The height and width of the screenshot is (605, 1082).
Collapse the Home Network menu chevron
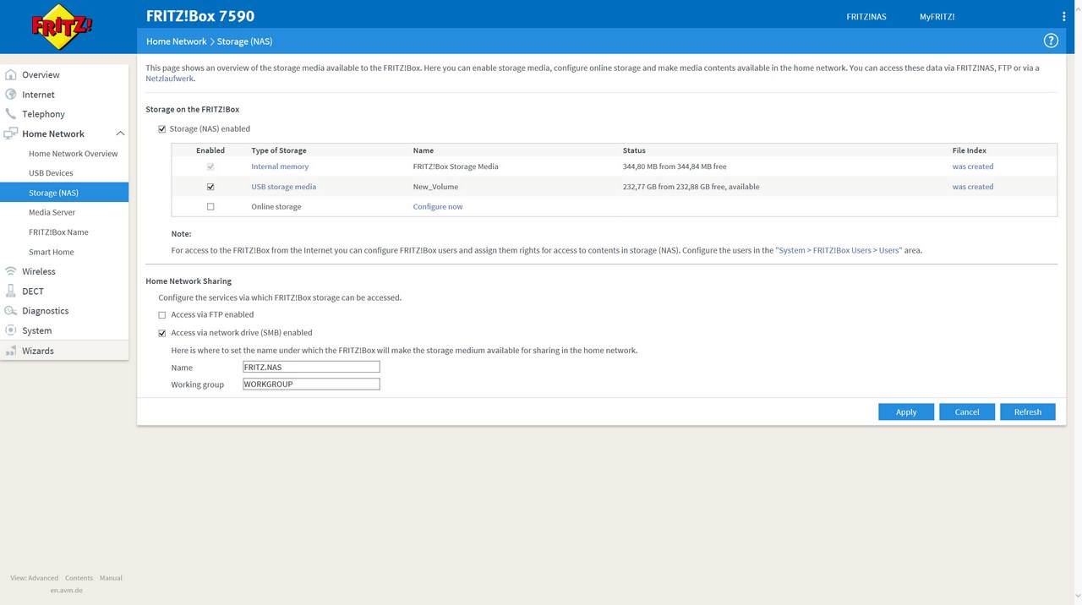[120, 134]
